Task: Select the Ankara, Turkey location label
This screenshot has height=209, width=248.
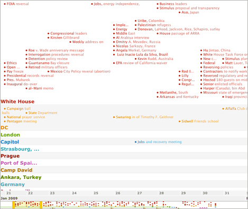Action: pos(21,177)
